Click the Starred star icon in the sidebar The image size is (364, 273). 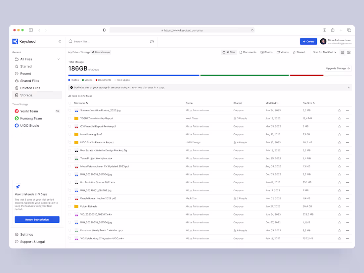(x=17, y=66)
